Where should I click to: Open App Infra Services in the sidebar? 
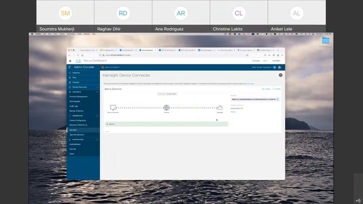pyautogui.click(x=77, y=135)
